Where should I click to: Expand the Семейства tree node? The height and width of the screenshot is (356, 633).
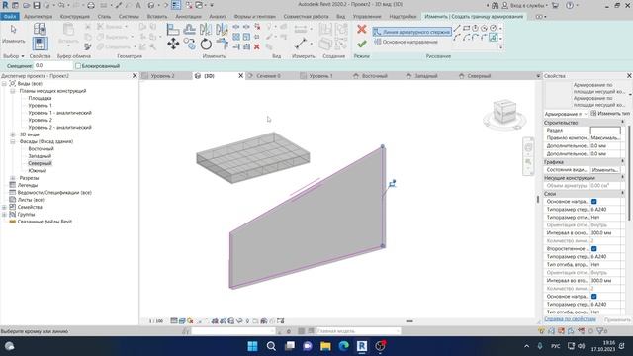tap(4, 207)
